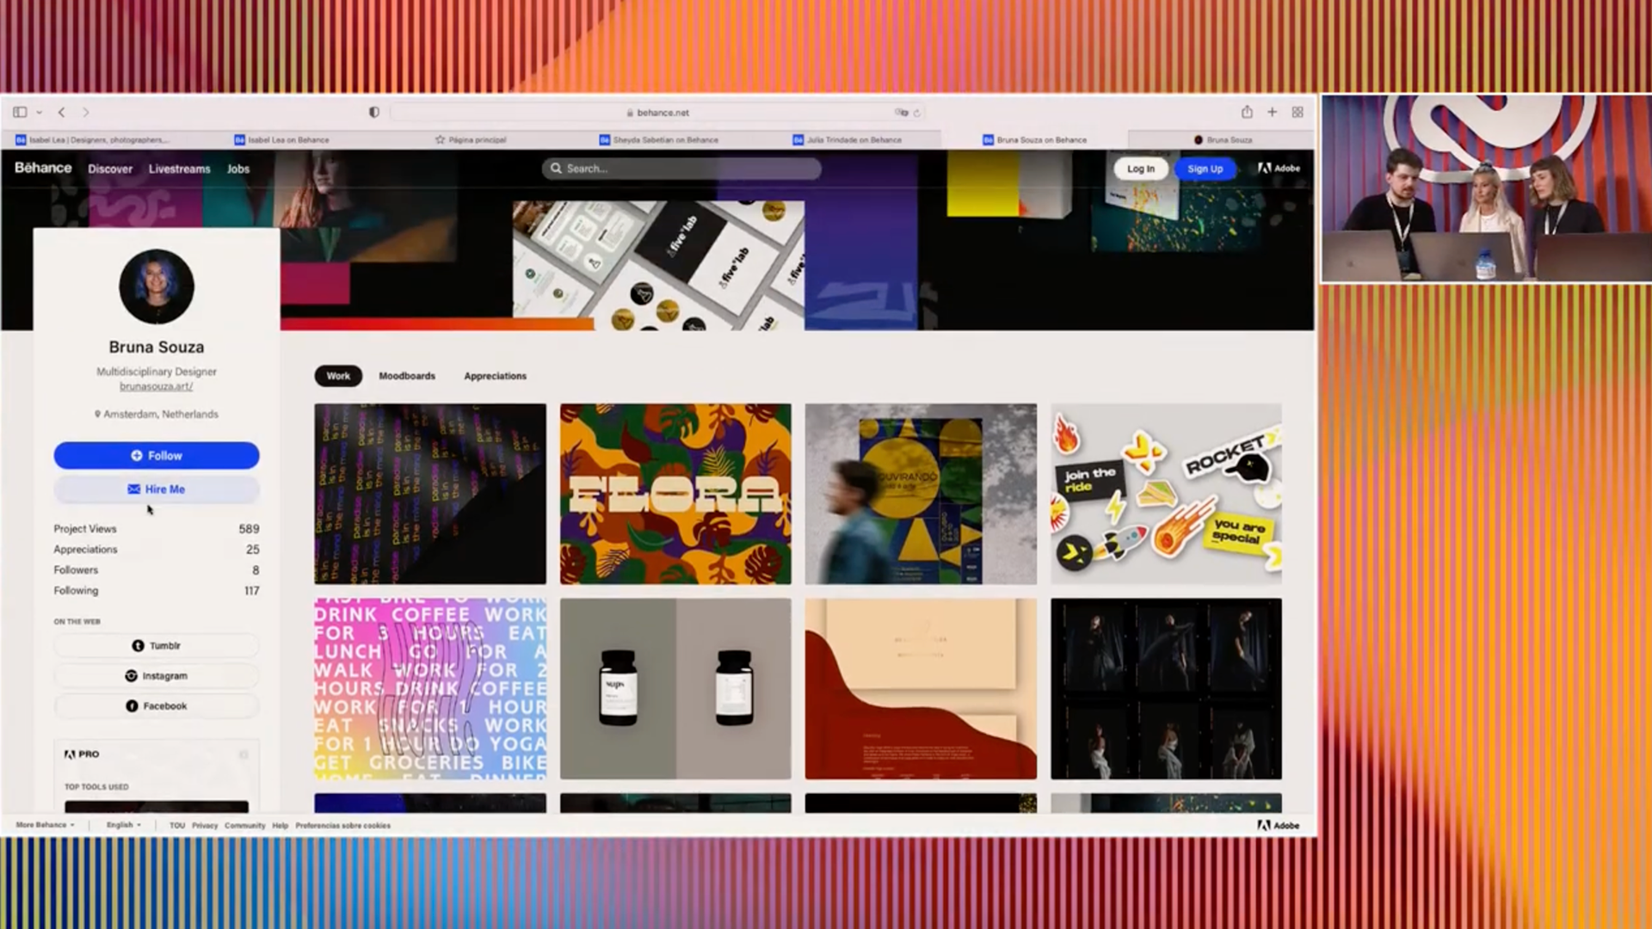The image size is (1652, 929).
Task: Switch to Bruna Souza on Behance tab
Action: click(x=1035, y=139)
